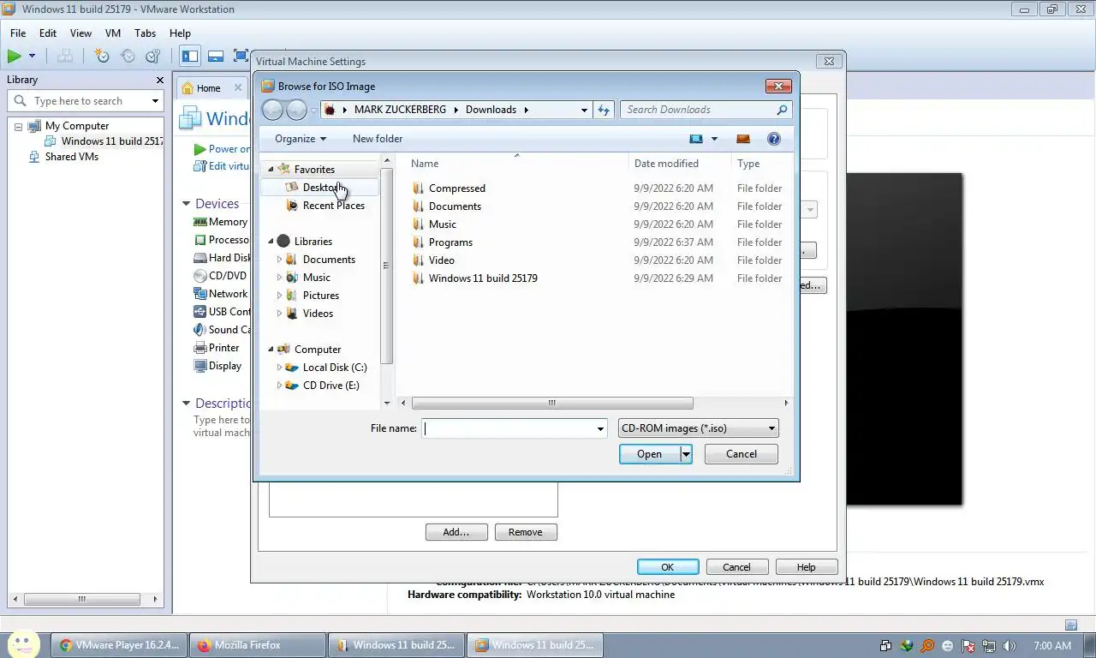Collapse the Libraries section
The height and width of the screenshot is (658, 1096).
(271, 242)
